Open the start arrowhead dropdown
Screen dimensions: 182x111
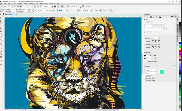tap(152, 56)
